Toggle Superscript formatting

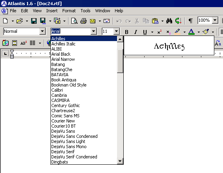coord(160,32)
